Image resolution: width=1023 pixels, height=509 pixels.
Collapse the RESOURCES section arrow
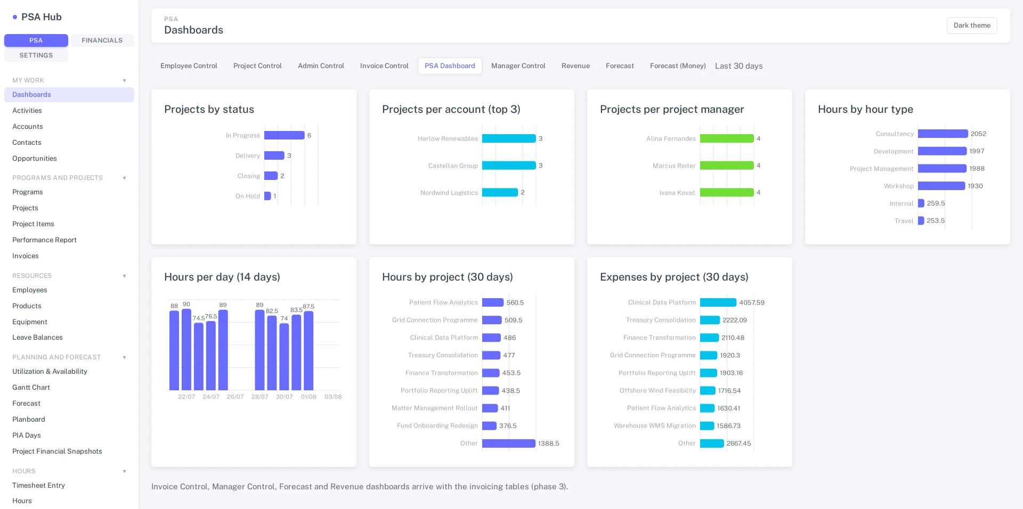pos(124,276)
